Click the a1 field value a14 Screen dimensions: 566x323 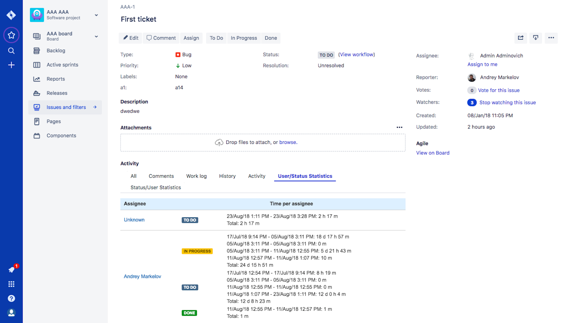coord(179,88)
